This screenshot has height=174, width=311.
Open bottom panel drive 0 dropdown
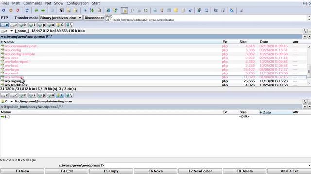pos(11,101)
